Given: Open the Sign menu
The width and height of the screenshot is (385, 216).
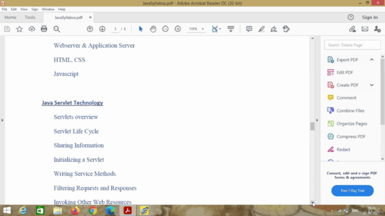Looking at the screenshot, I should point(35,10).
